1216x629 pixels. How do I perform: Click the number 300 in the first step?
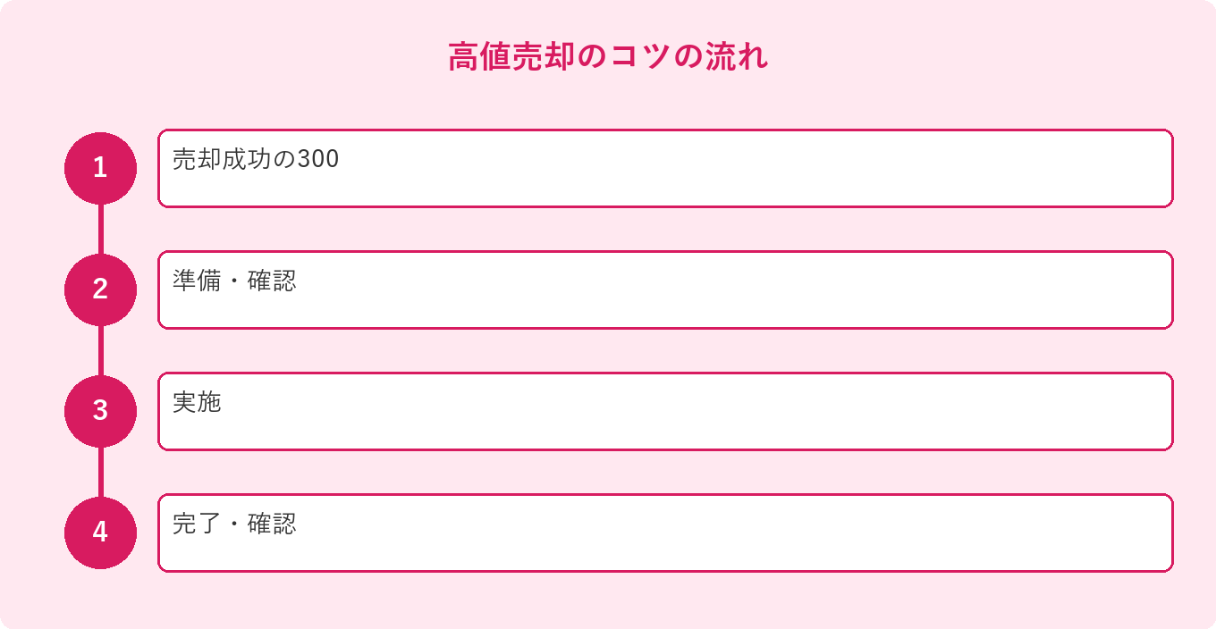[x=318, y=160]
